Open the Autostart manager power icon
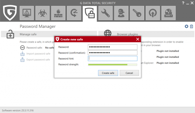Viewport: 195px width, 113px height. [x=153, y=13]
